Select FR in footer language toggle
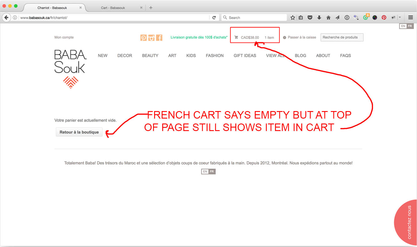 (x=212, y=172)
